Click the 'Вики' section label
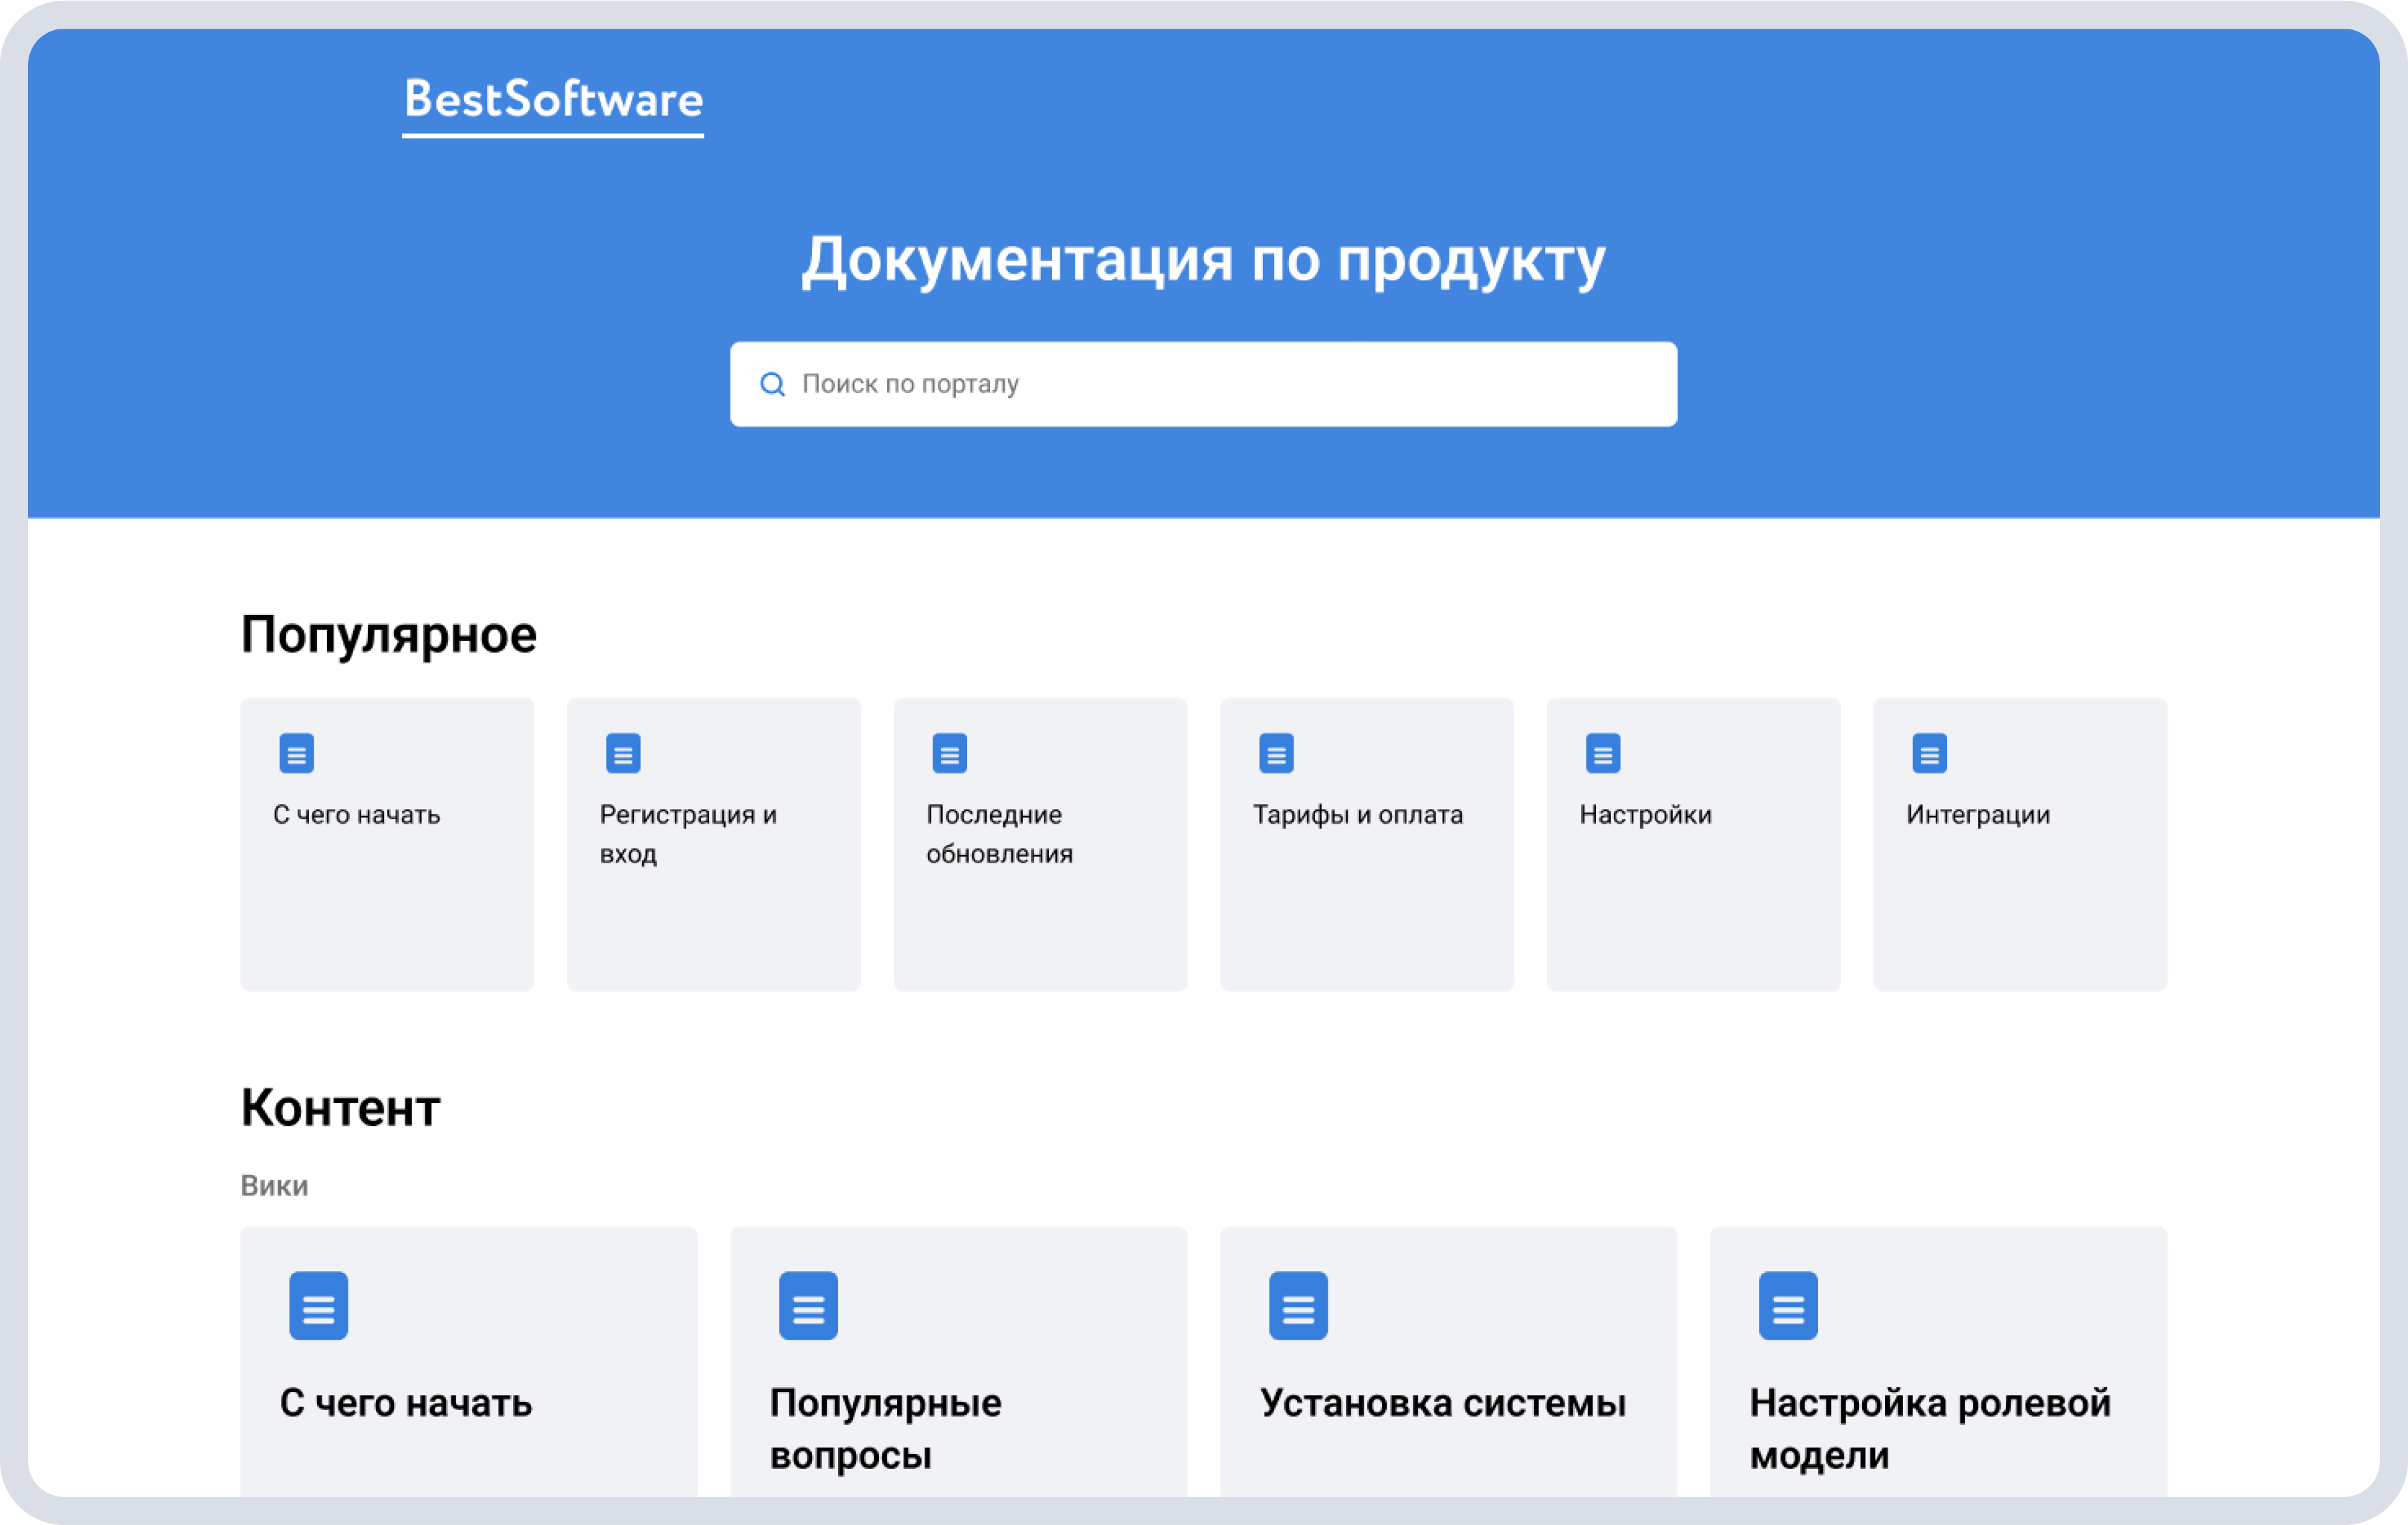Viewport: 2408px width, 1525px height. (274, 1185)
